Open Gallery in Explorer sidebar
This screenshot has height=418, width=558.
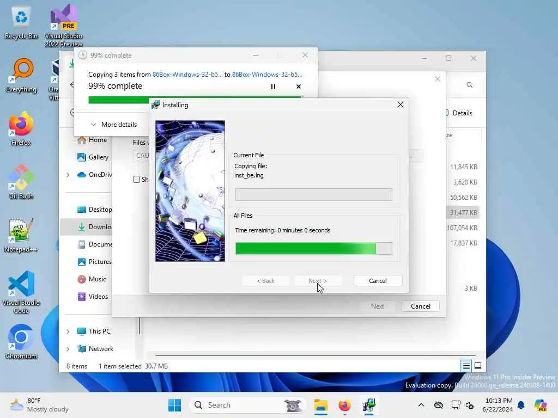(x=93, y=157)
